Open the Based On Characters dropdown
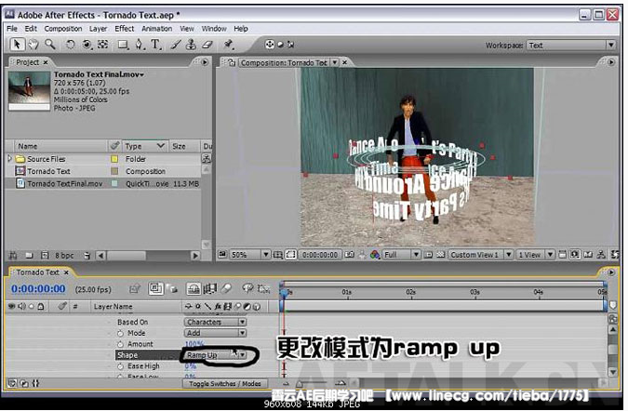Viewport: 628px width, 411px height. 215,322
